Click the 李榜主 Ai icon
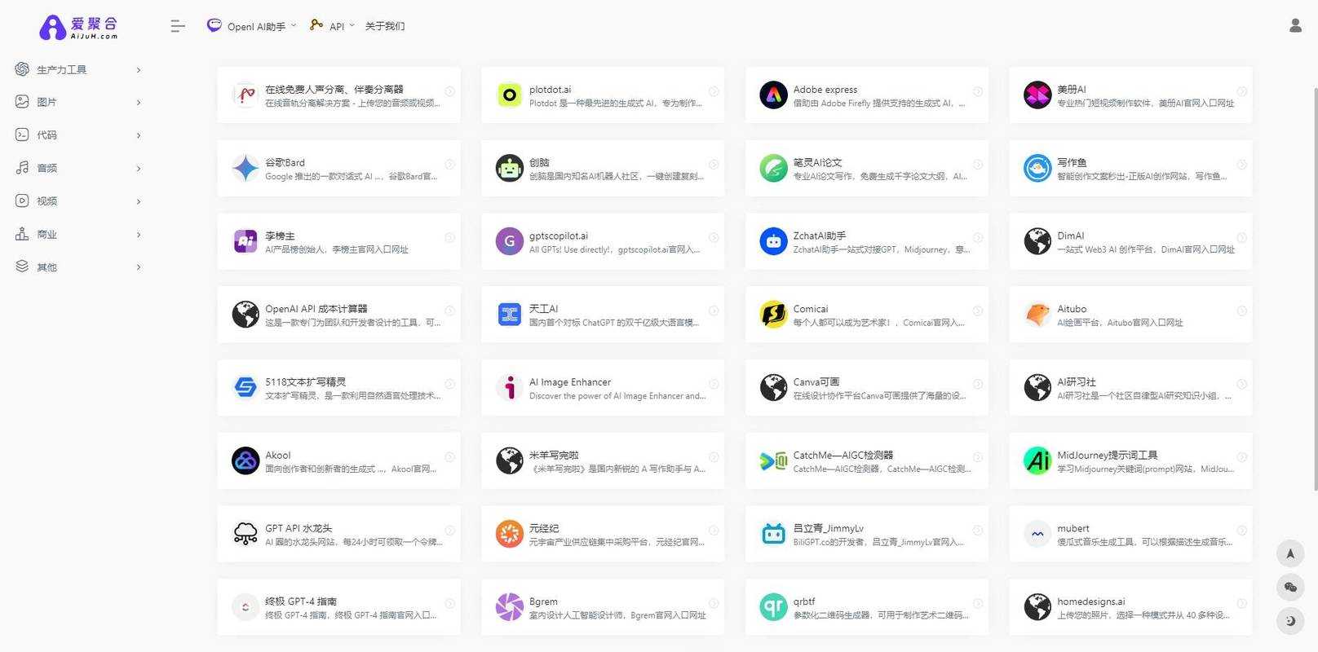Screen dimensions: 1318x652 [245, 241]
